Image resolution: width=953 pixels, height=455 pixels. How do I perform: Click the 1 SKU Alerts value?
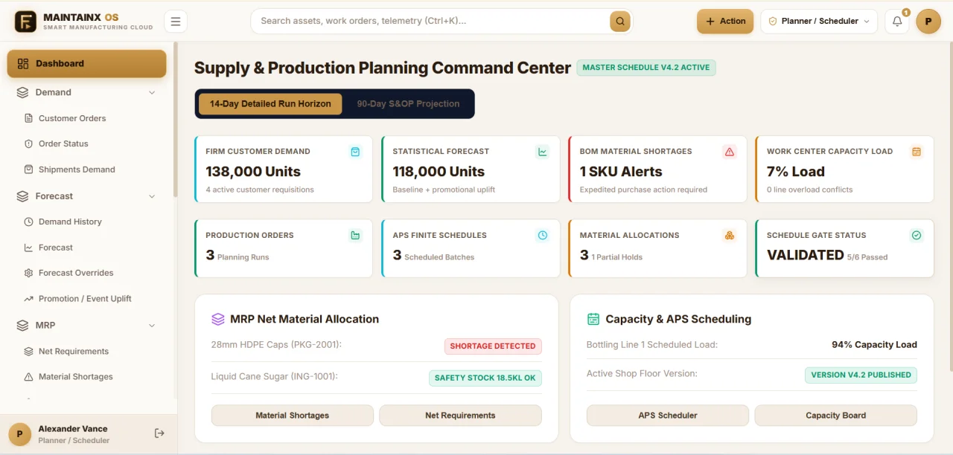tap(621, 172)
